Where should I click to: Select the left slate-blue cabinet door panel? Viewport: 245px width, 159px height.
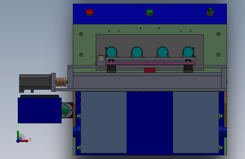pos(104,123)
